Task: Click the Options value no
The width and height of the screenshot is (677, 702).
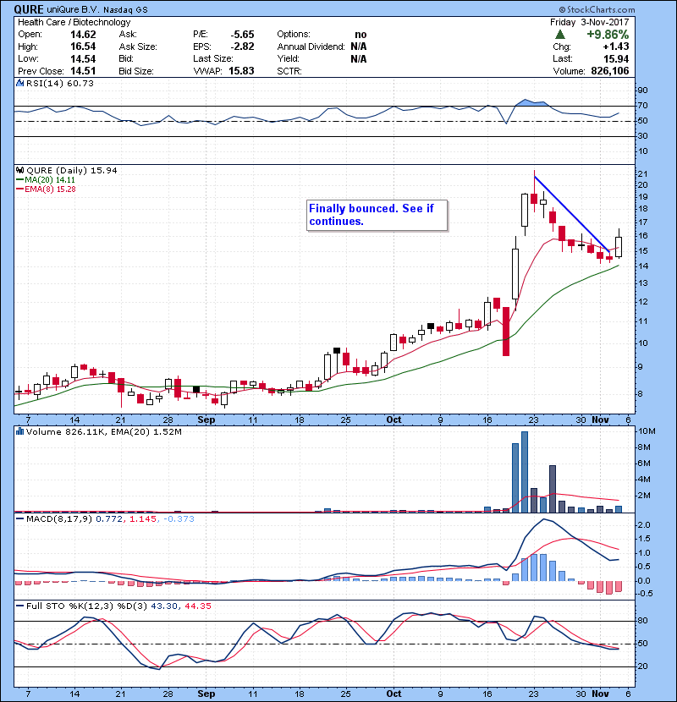Action: pyautogui.click(x=361, y=35)
